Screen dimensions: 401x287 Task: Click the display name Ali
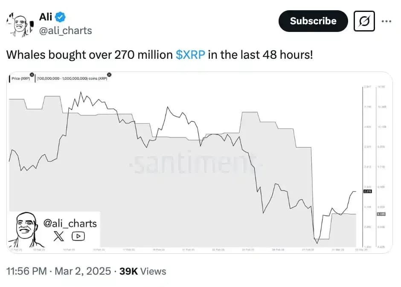click(x=46, y=17)
